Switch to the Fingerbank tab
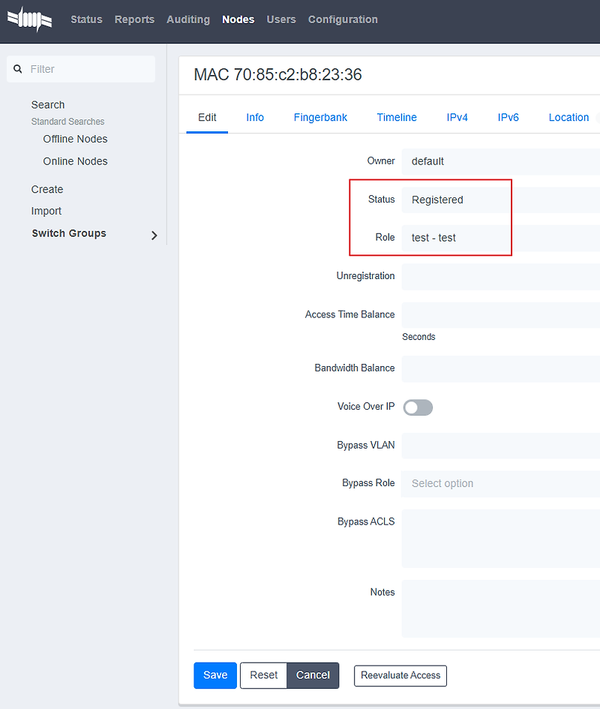 coord(320,118)
